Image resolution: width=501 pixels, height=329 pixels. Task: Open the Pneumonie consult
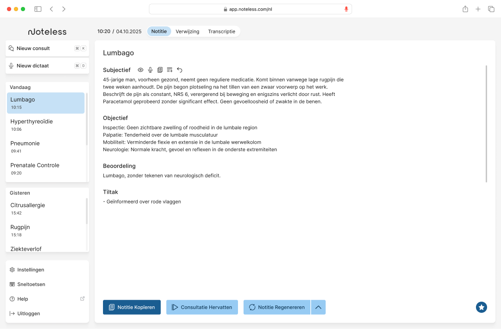[45, 147]
